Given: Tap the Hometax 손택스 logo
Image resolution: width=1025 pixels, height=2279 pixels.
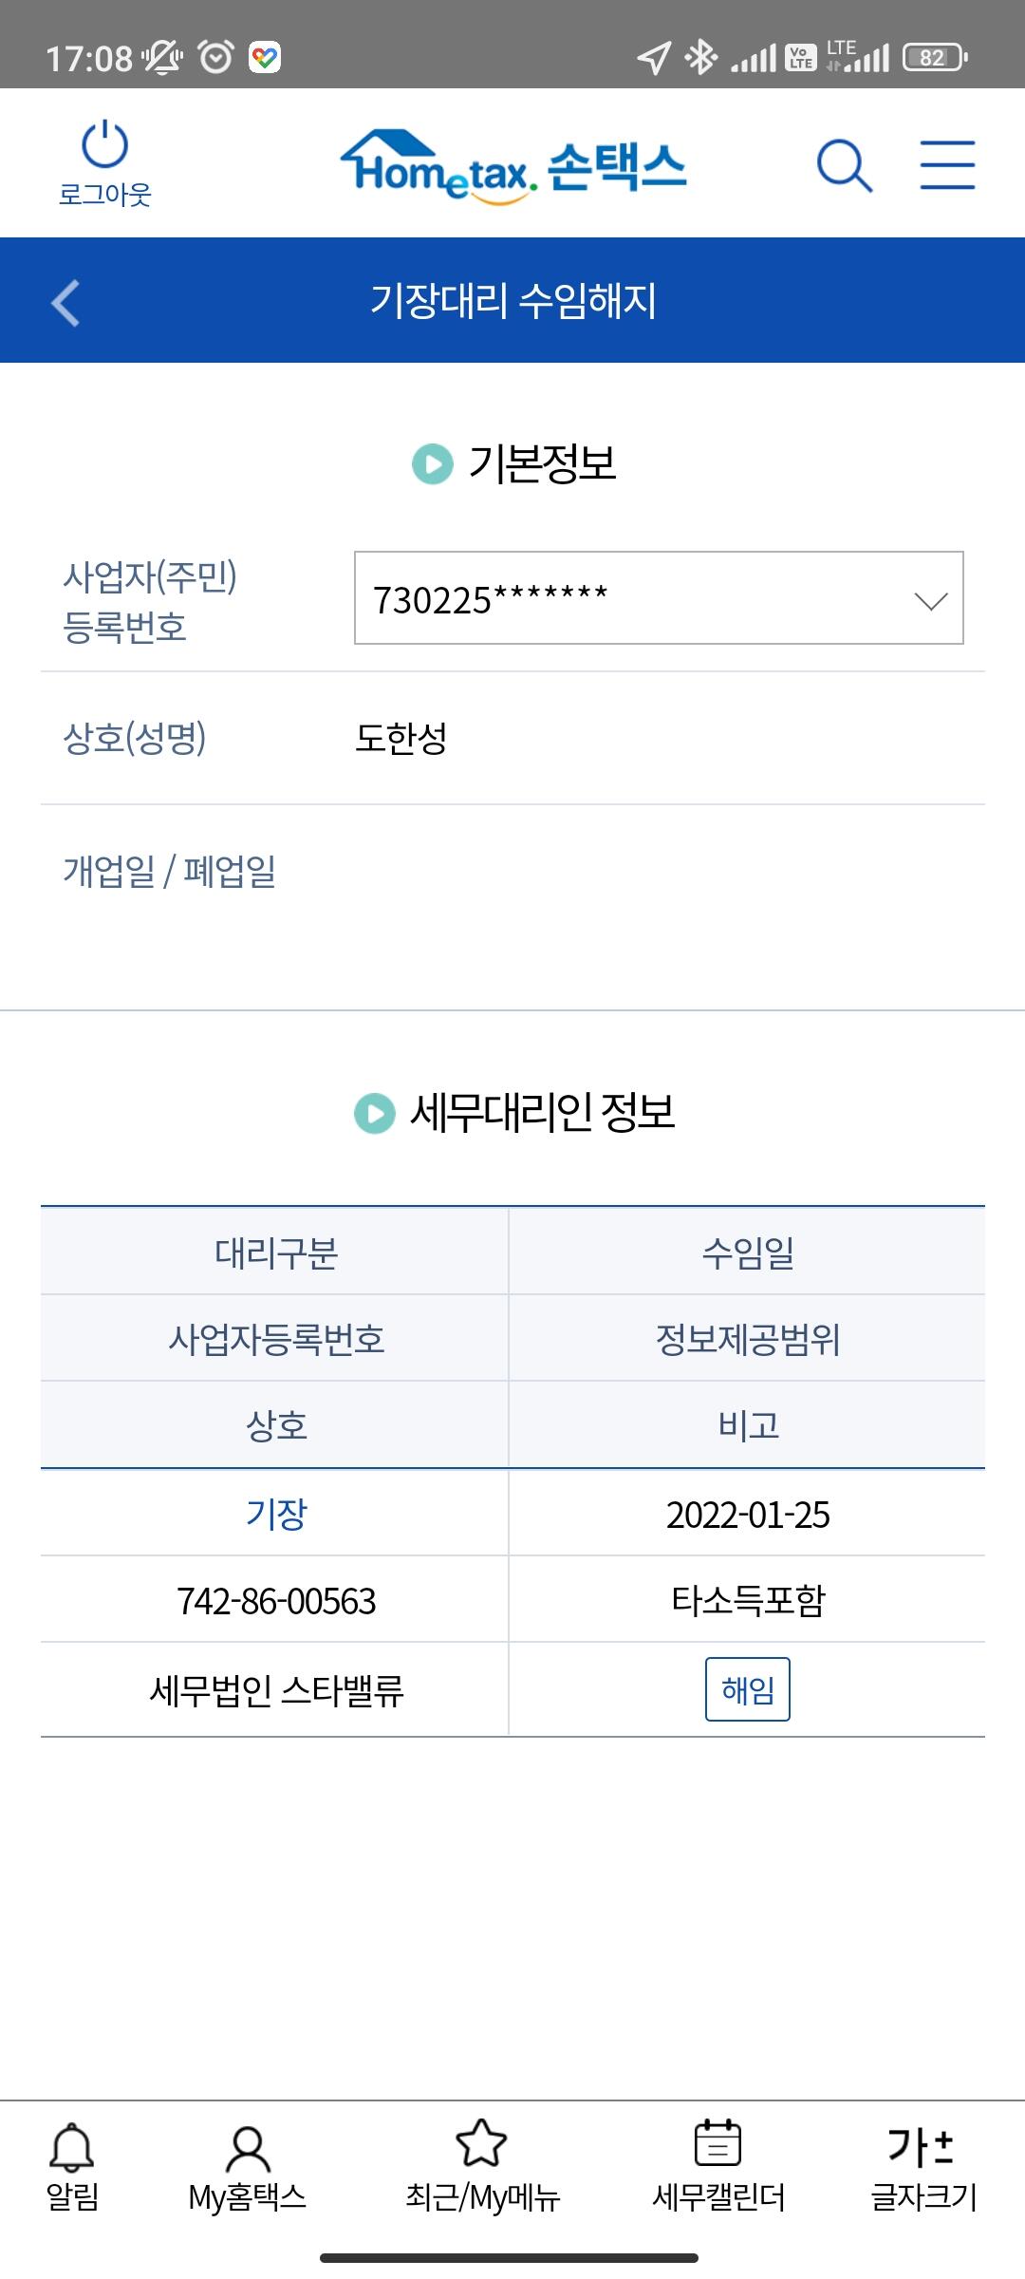Looking at the screenshot, I should 512,167.
